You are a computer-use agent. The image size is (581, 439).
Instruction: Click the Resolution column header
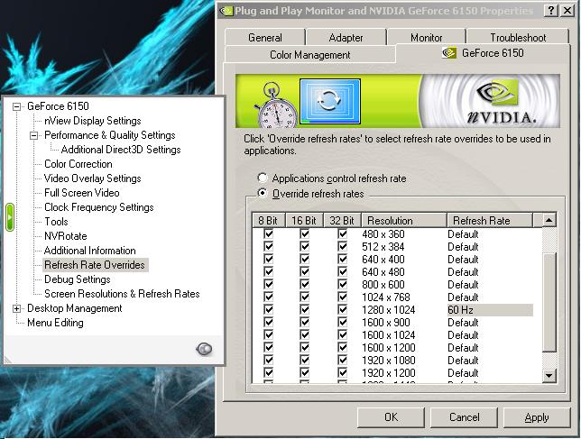coord(404,220)
